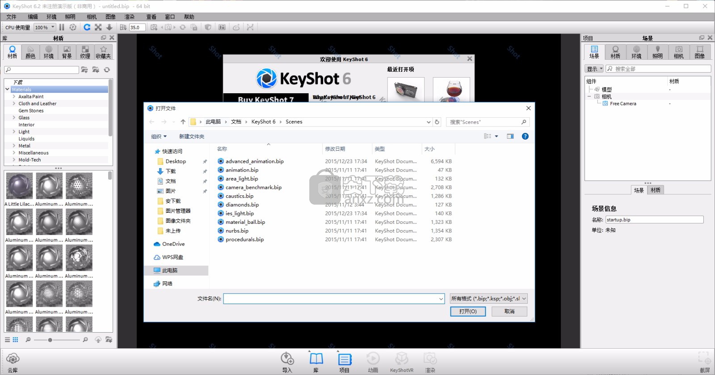The height and width of the screenshot is (375, 715).
Task: Click the 取消 cancel button
Action: 509,312
